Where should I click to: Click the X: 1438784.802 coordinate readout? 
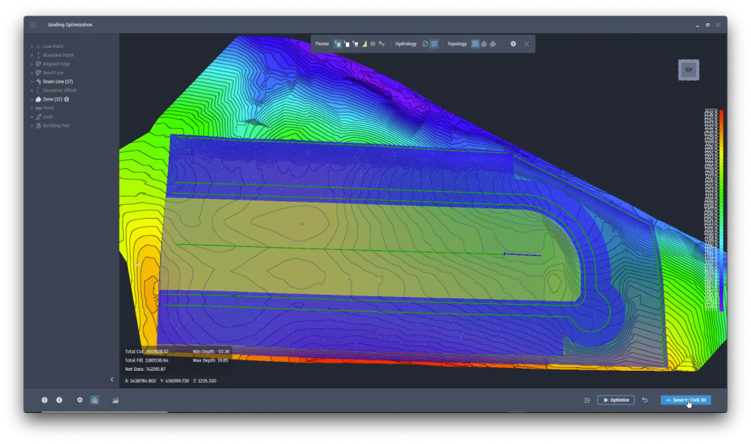point(141,381)
